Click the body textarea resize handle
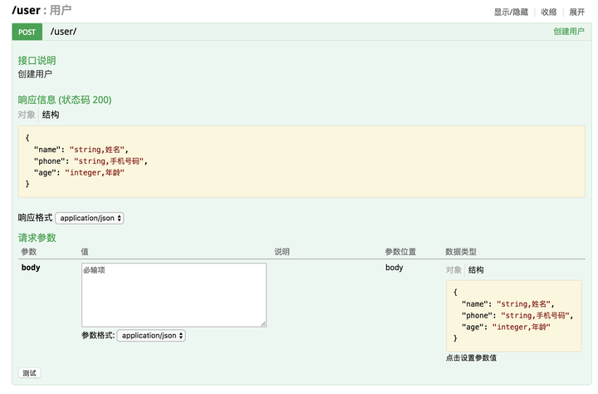 tap(263, 323)
